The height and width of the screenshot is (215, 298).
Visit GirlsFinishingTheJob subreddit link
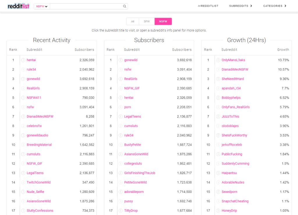140,173
